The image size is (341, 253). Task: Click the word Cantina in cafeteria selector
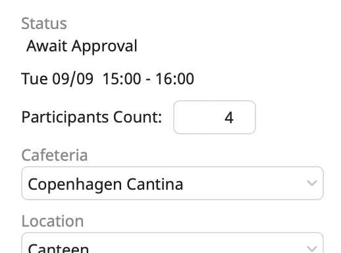155,184
